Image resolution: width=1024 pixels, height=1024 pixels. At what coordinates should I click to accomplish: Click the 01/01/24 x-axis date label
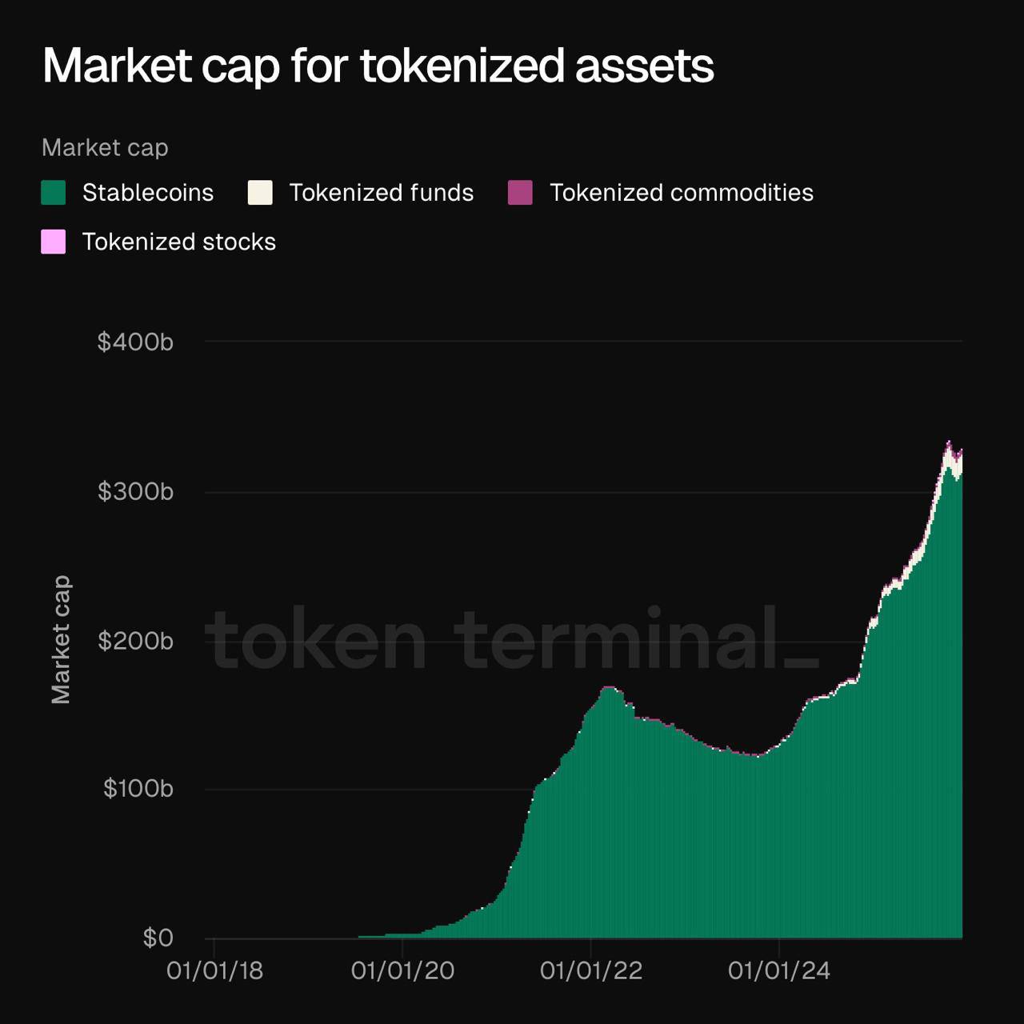779,970
